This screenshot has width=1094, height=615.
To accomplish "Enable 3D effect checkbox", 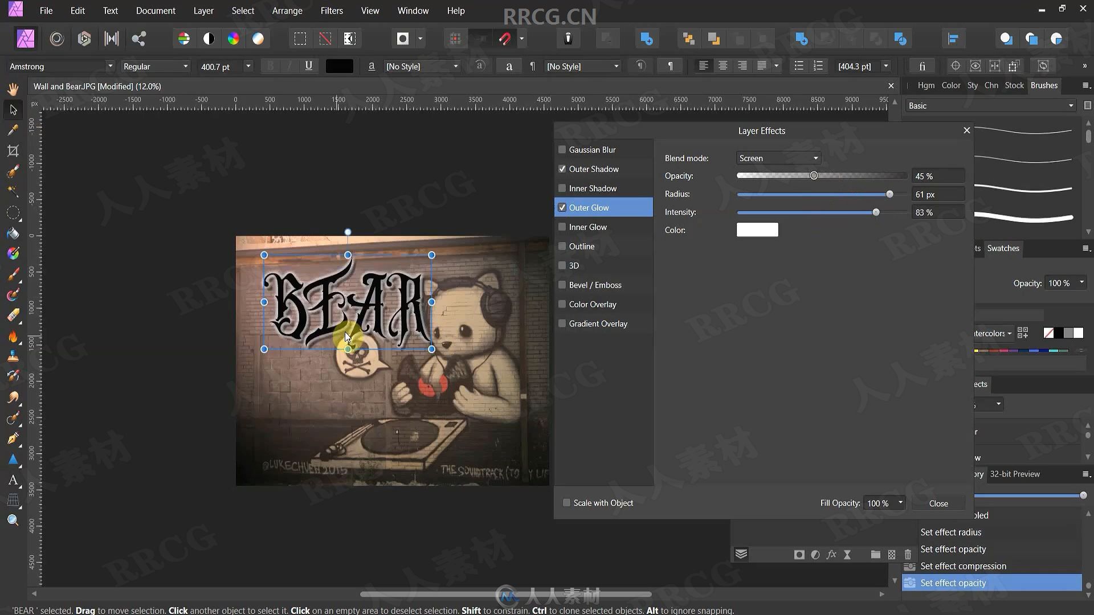I will pyautogui.click(x=562, y=266).
